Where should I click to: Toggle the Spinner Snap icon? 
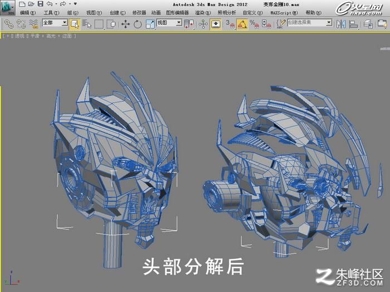click(x=266, y=24)
